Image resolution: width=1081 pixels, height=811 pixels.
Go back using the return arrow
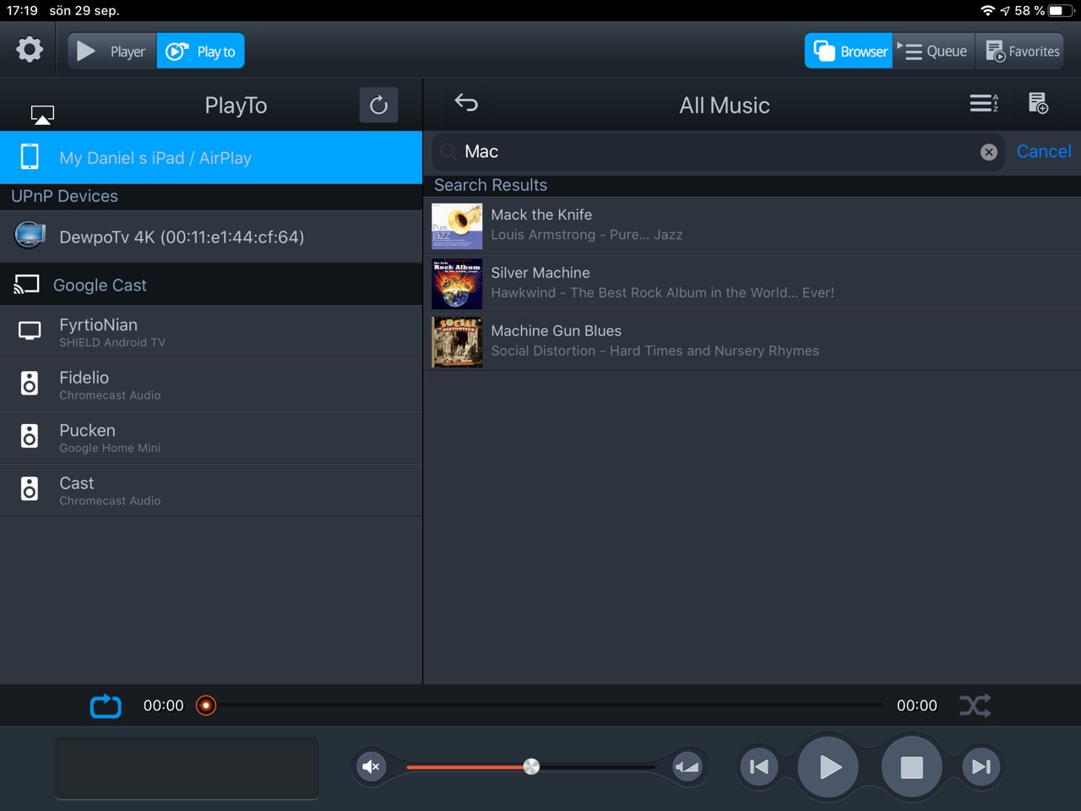tap(466, 103)
